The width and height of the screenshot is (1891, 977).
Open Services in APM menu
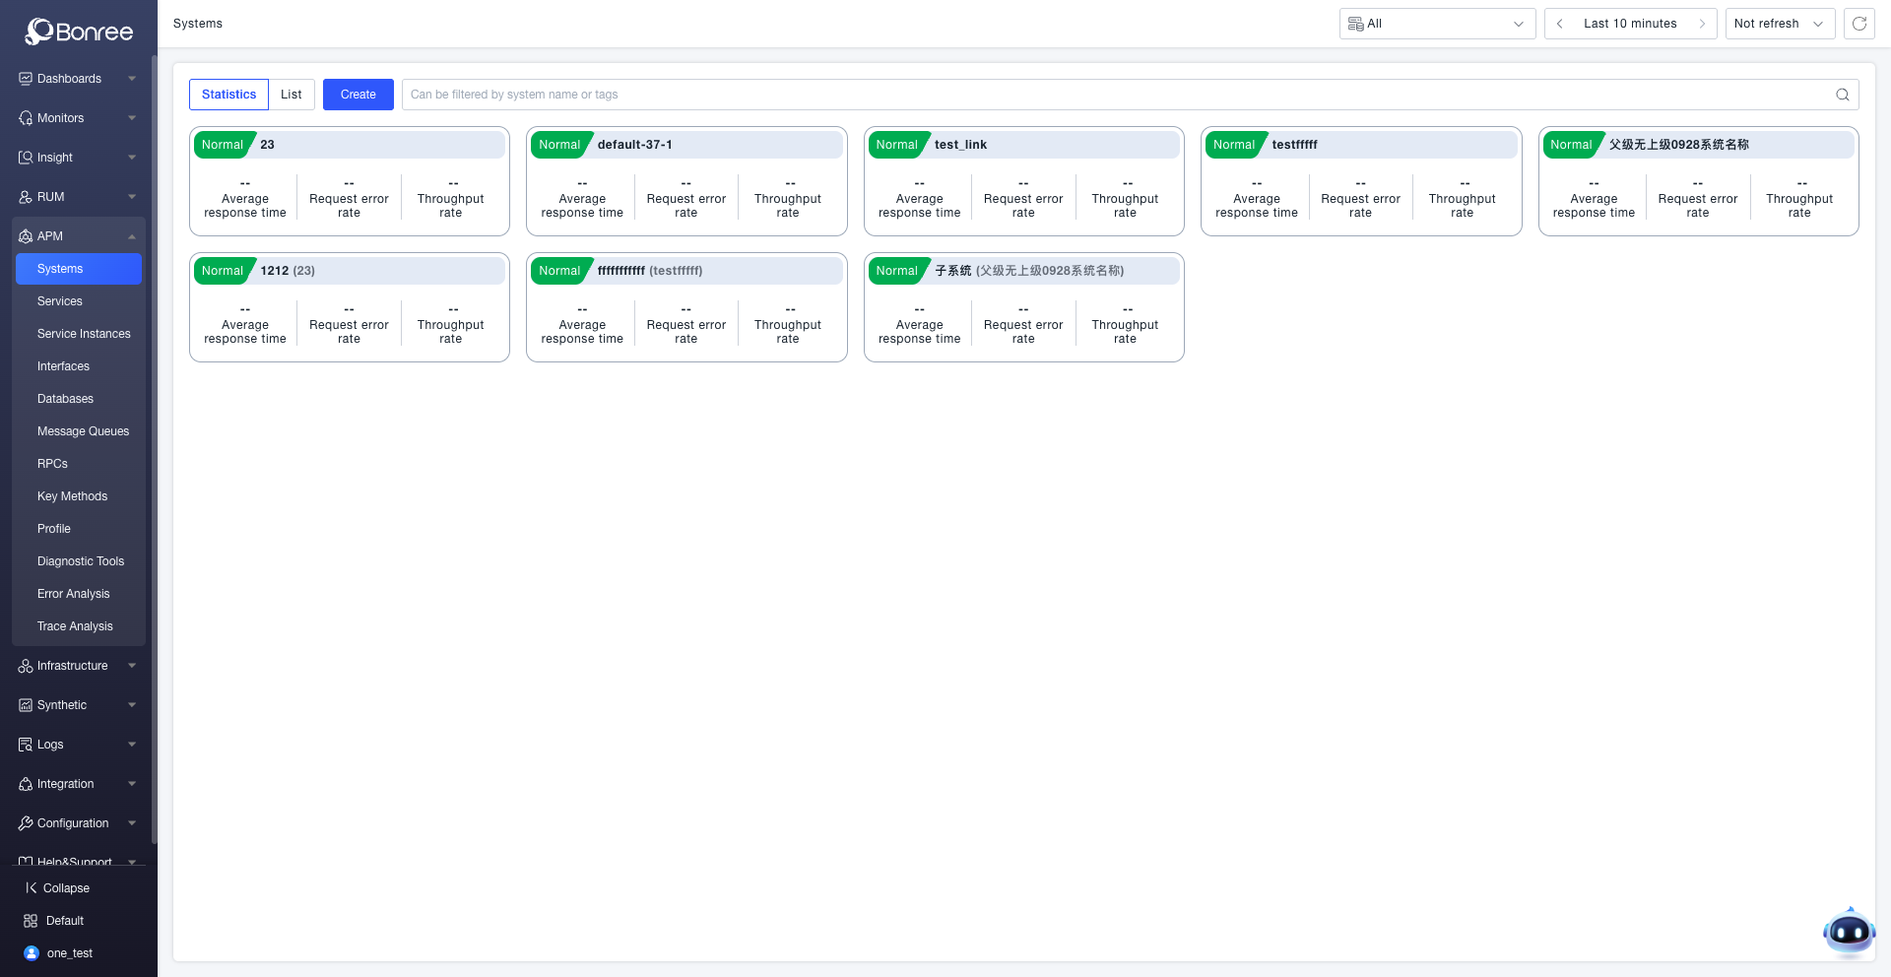60,301
